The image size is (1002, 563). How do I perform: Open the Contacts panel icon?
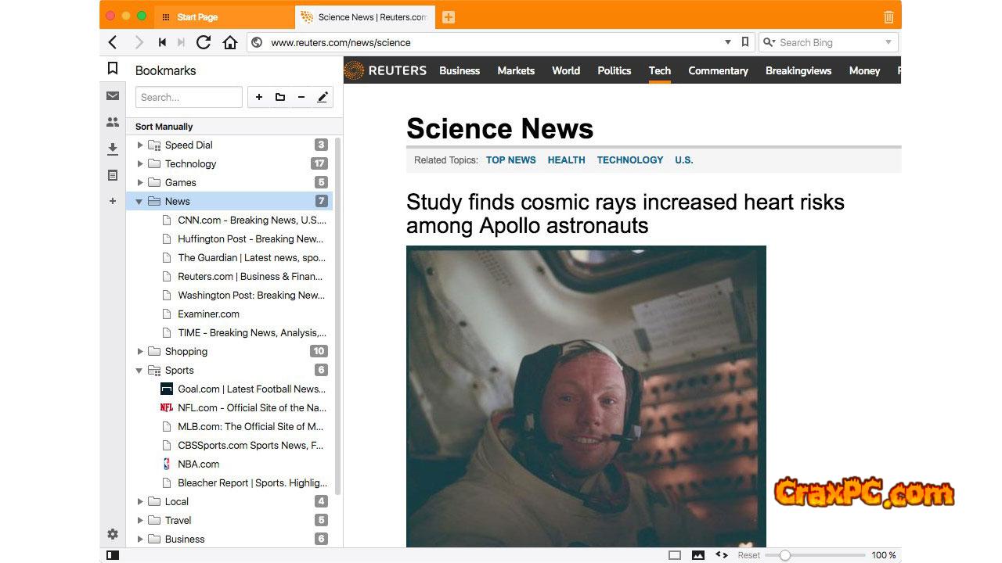113,122
